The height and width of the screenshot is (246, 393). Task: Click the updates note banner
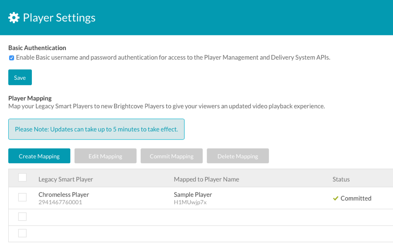[x=97, y=129]
